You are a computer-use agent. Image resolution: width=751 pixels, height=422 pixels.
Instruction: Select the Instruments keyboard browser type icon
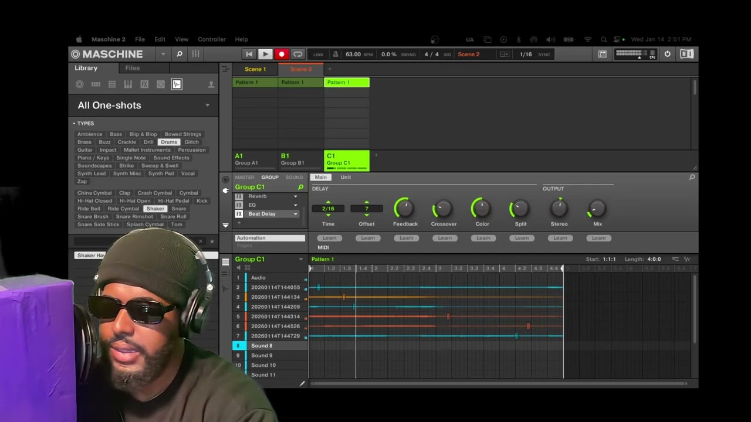128,84
